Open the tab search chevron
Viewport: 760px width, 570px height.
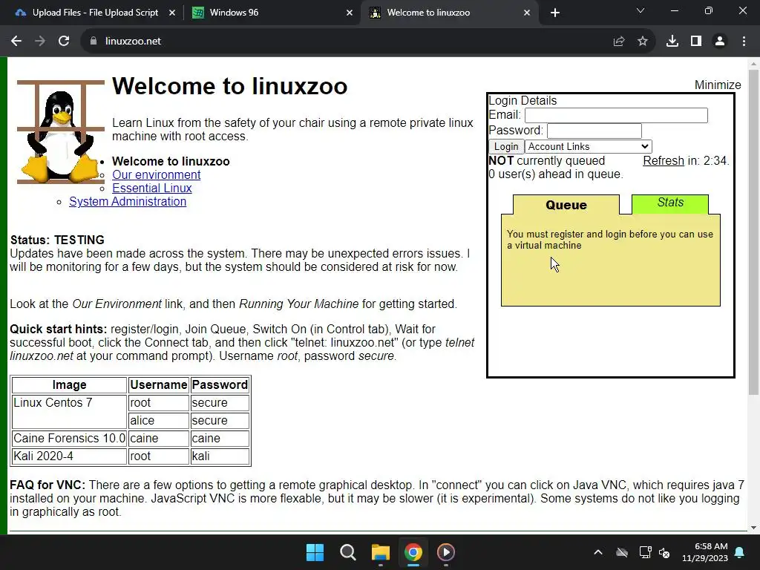pos(641,10)
